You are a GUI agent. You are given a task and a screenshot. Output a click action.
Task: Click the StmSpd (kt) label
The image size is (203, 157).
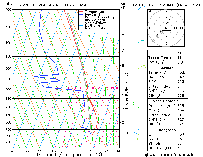(160, 148)
